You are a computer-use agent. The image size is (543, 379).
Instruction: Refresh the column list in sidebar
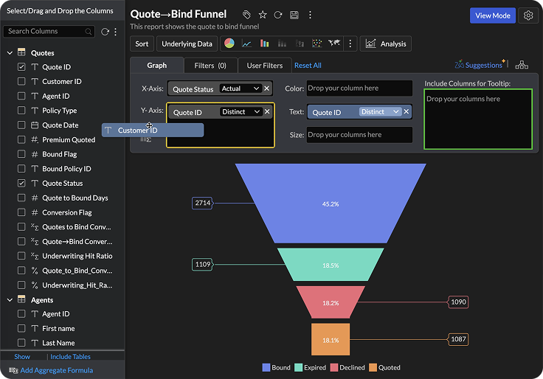(105, 32)
